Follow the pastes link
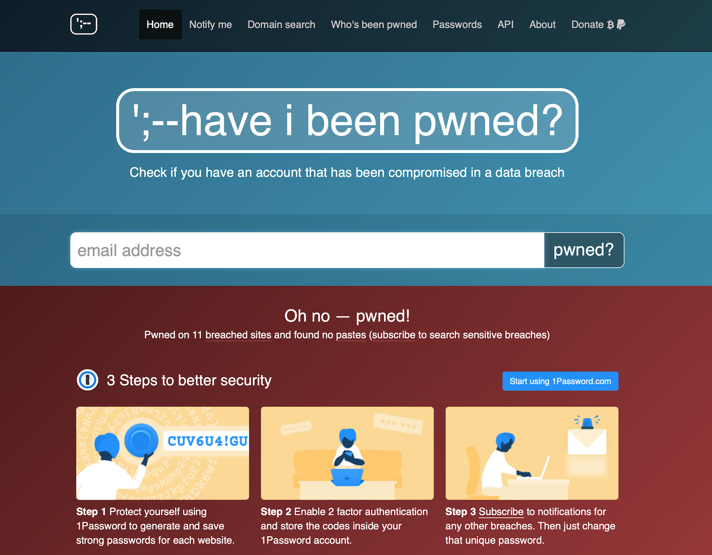The width and height of the screenshot is (712, 555). pyautogui.click(x=351, y=335)
